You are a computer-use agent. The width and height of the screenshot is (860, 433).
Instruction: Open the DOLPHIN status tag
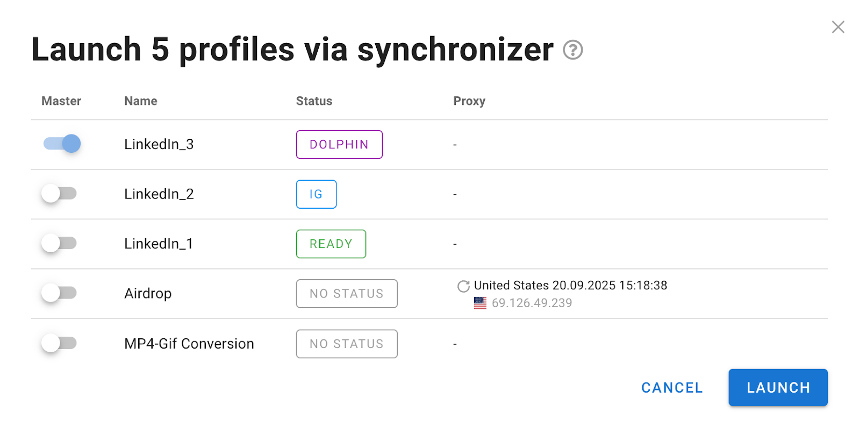(339, 145)
